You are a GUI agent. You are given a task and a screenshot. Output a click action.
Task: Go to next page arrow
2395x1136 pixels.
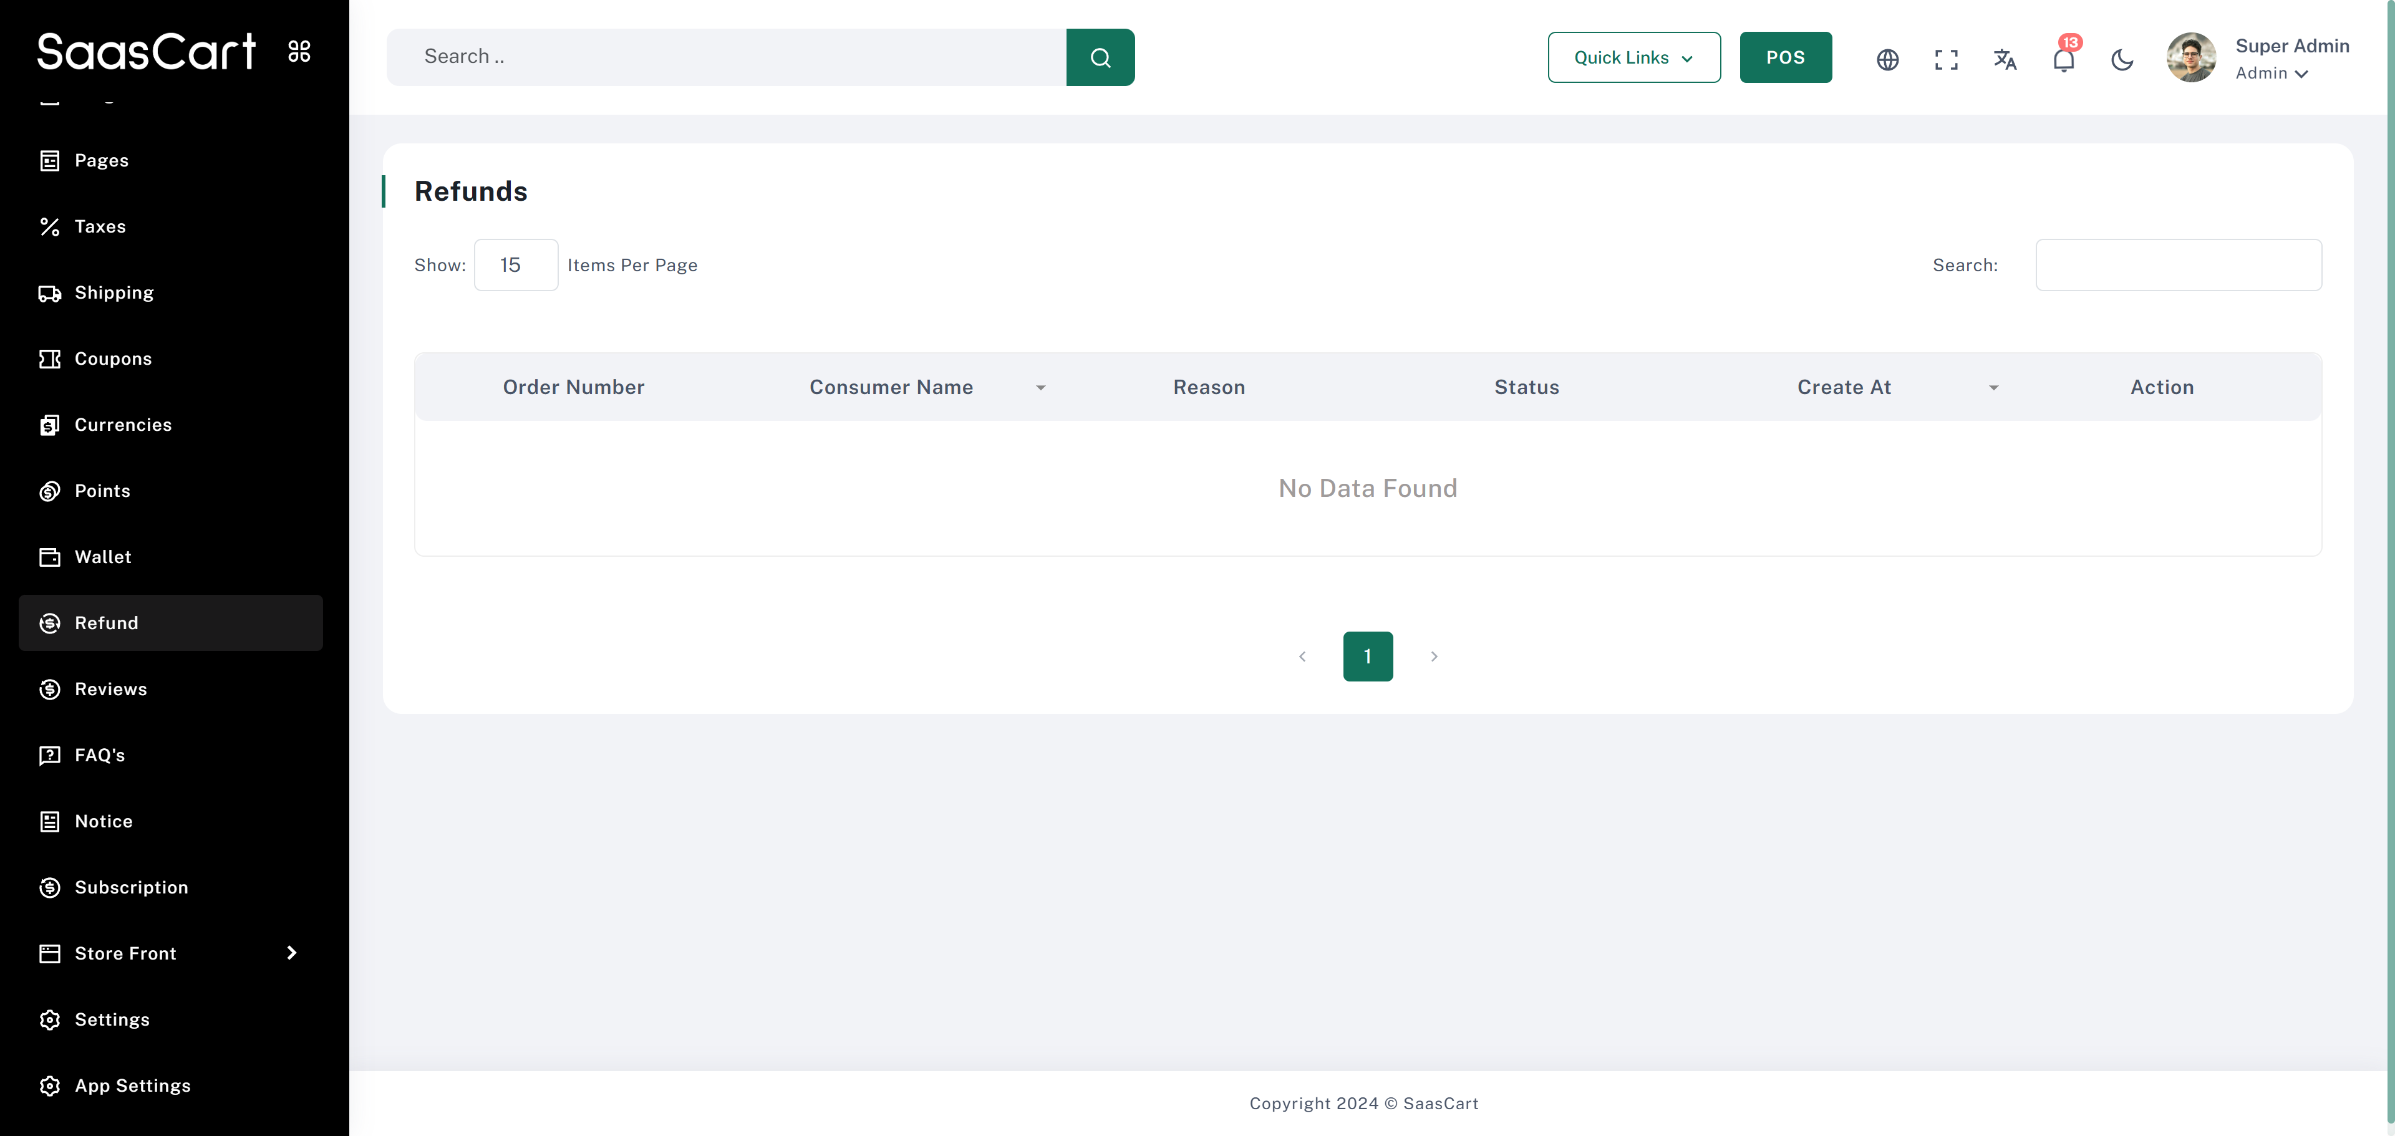pos(1434,657)
